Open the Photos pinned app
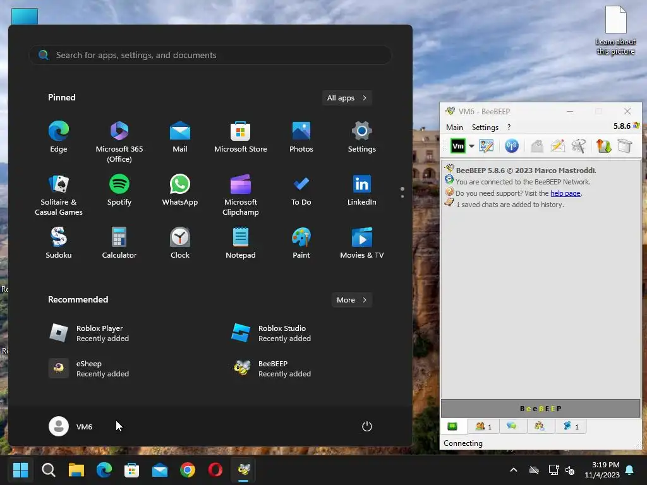Screen dimensions: 647x485 click(301, 138)
